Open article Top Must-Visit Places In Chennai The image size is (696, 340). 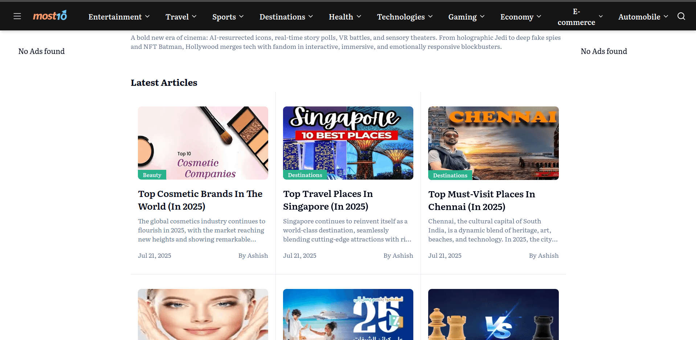pyautogui.click(x=482, y=201)
